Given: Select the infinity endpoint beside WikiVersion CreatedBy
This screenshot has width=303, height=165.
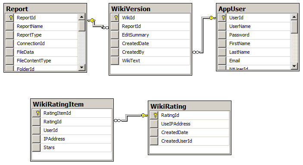Looking at the screenshot, I should click(x=196, y=52).
